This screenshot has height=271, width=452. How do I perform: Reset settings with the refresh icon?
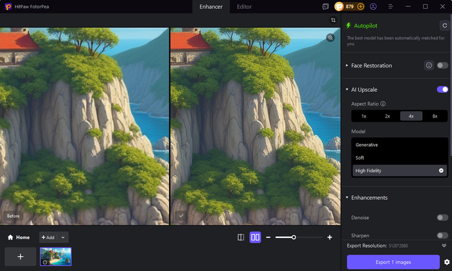(445, 26)
